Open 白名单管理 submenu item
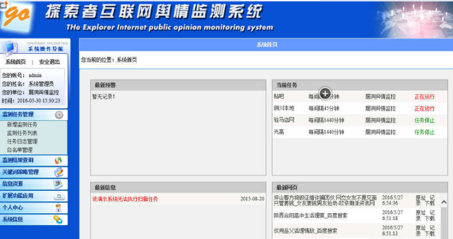Screen dimensions: 453x239 20,149
